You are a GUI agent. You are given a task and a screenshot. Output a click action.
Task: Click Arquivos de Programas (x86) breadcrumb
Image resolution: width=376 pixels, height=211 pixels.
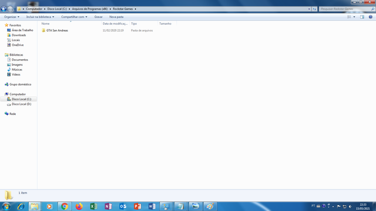90,9
